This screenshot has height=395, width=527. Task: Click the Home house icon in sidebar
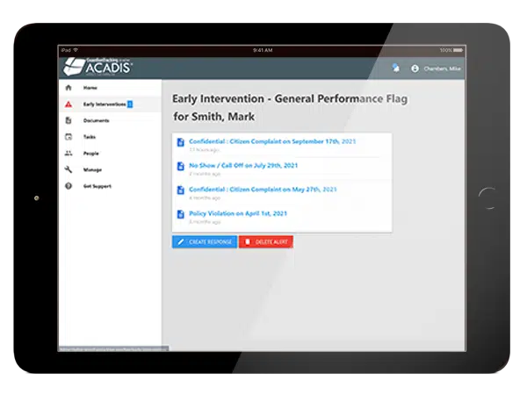(x=69, y=88)
